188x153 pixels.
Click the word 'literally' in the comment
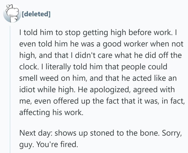[58, 67]
